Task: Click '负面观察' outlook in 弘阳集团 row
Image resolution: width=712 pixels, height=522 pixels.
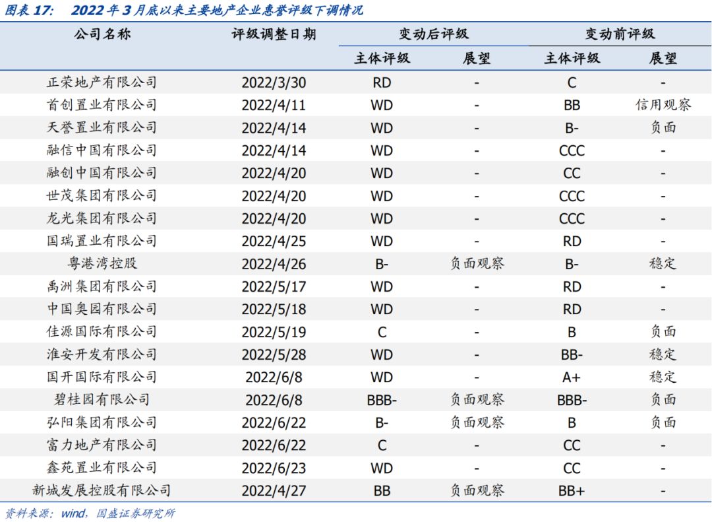Action: (477, 422)
